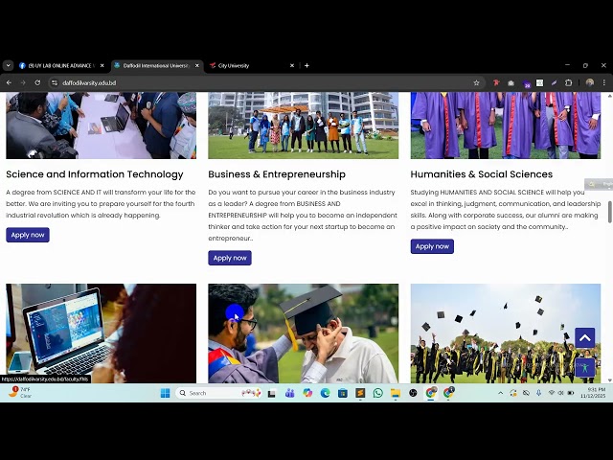Open the second Chrome profile taskbar icon

(448, 393)
